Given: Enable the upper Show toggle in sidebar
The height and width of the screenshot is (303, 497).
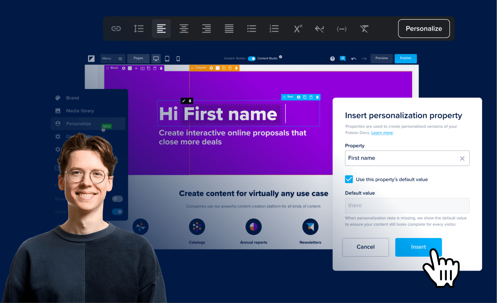Looking at the screenshot, I should 117,199.
